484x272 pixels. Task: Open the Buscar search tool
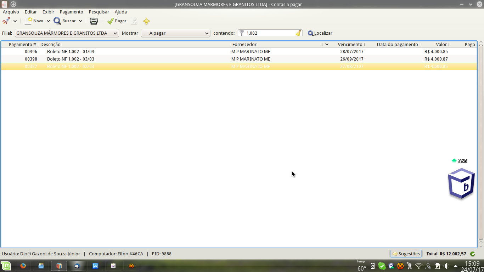(x=64, y=21)
